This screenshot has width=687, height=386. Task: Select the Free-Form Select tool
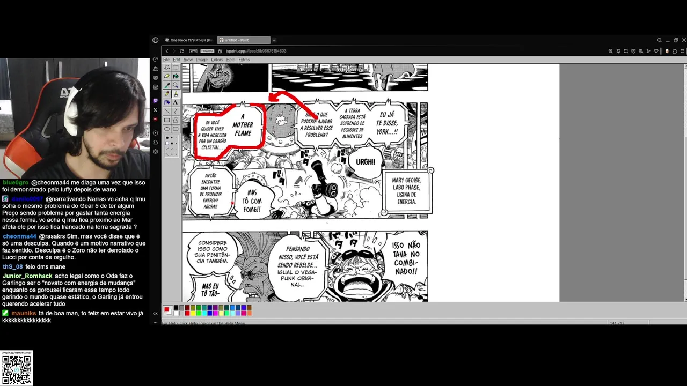coord(167,68)
